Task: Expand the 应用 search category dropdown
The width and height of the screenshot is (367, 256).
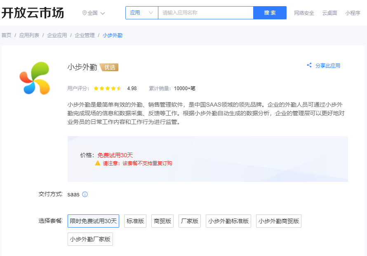Action: pos(142,13)
